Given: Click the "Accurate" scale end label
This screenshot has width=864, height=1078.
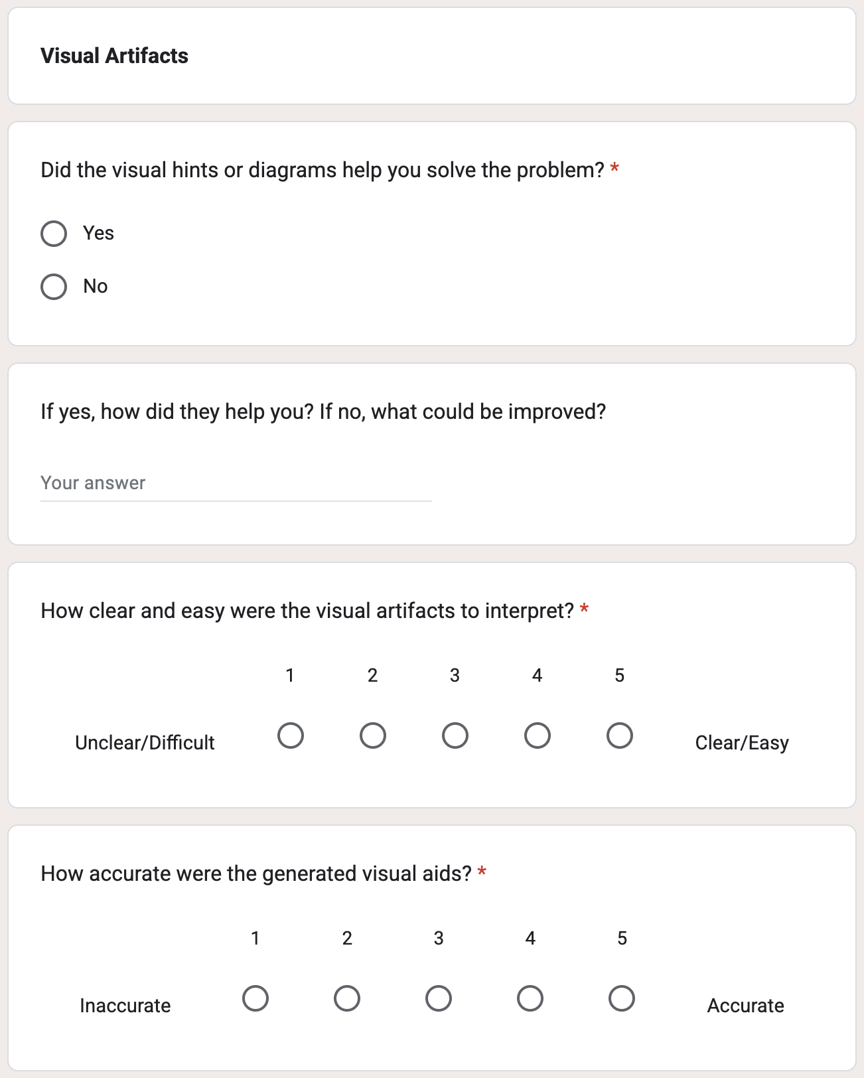Looking at the screenshot, I should click(745, 1006).
